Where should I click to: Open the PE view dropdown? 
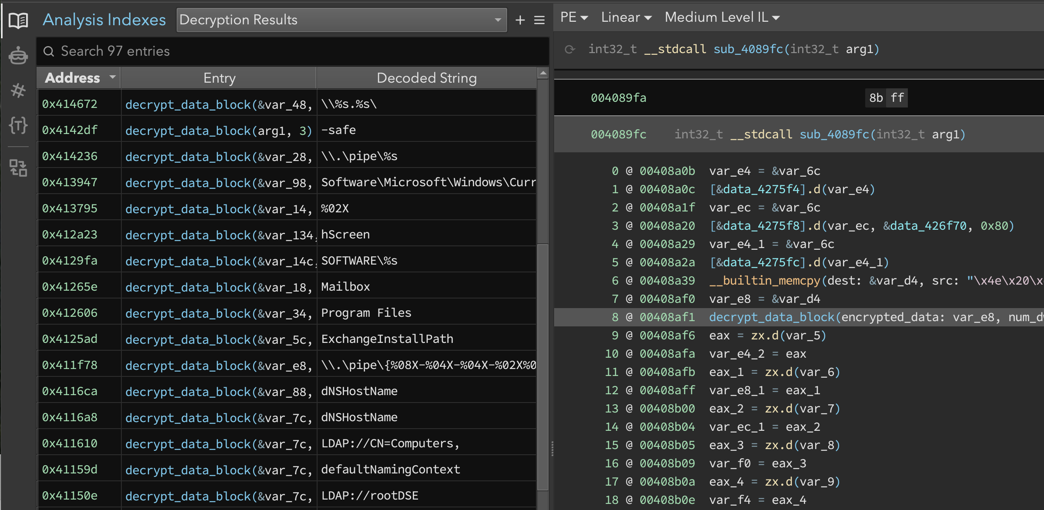[574, 17]
